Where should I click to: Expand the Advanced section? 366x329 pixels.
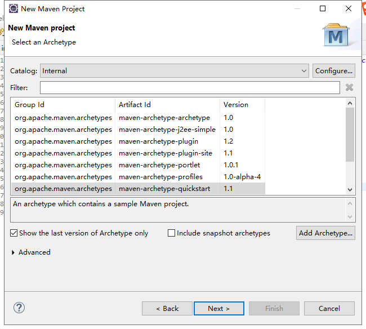[x=13, y=252]
